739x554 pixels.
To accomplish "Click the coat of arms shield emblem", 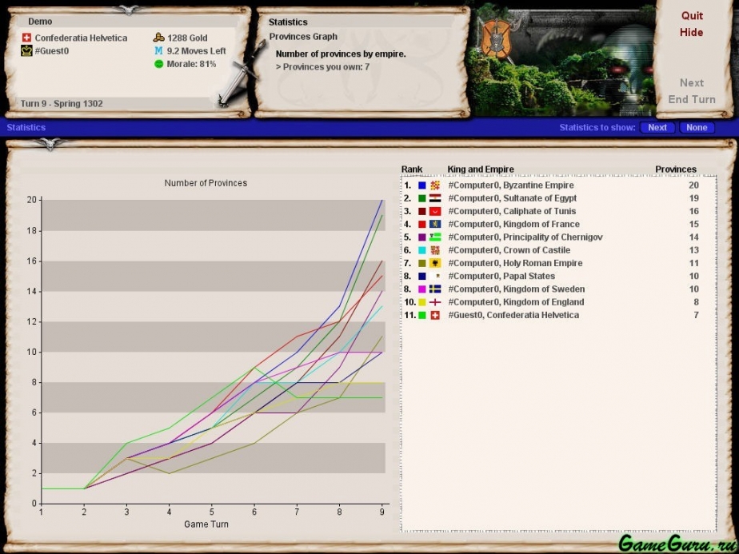I will click(497, 38).
